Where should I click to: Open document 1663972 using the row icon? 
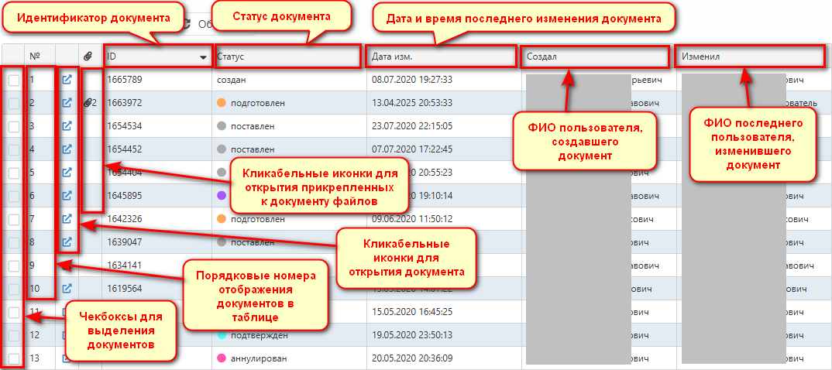(x=67, y=103)
